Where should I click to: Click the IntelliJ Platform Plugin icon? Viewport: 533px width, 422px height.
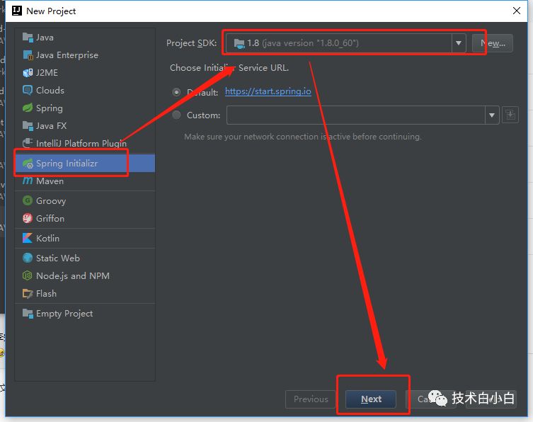[28, 143]
